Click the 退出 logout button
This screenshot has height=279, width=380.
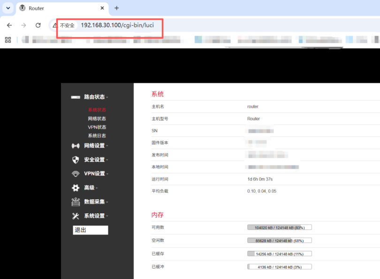click(x=91, y=230)
